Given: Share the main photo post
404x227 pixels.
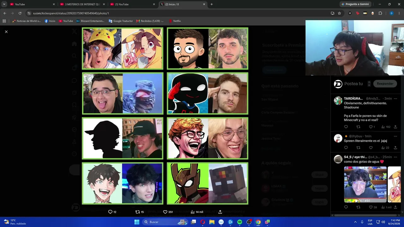Looking at the screenshot, I should 220,212.
